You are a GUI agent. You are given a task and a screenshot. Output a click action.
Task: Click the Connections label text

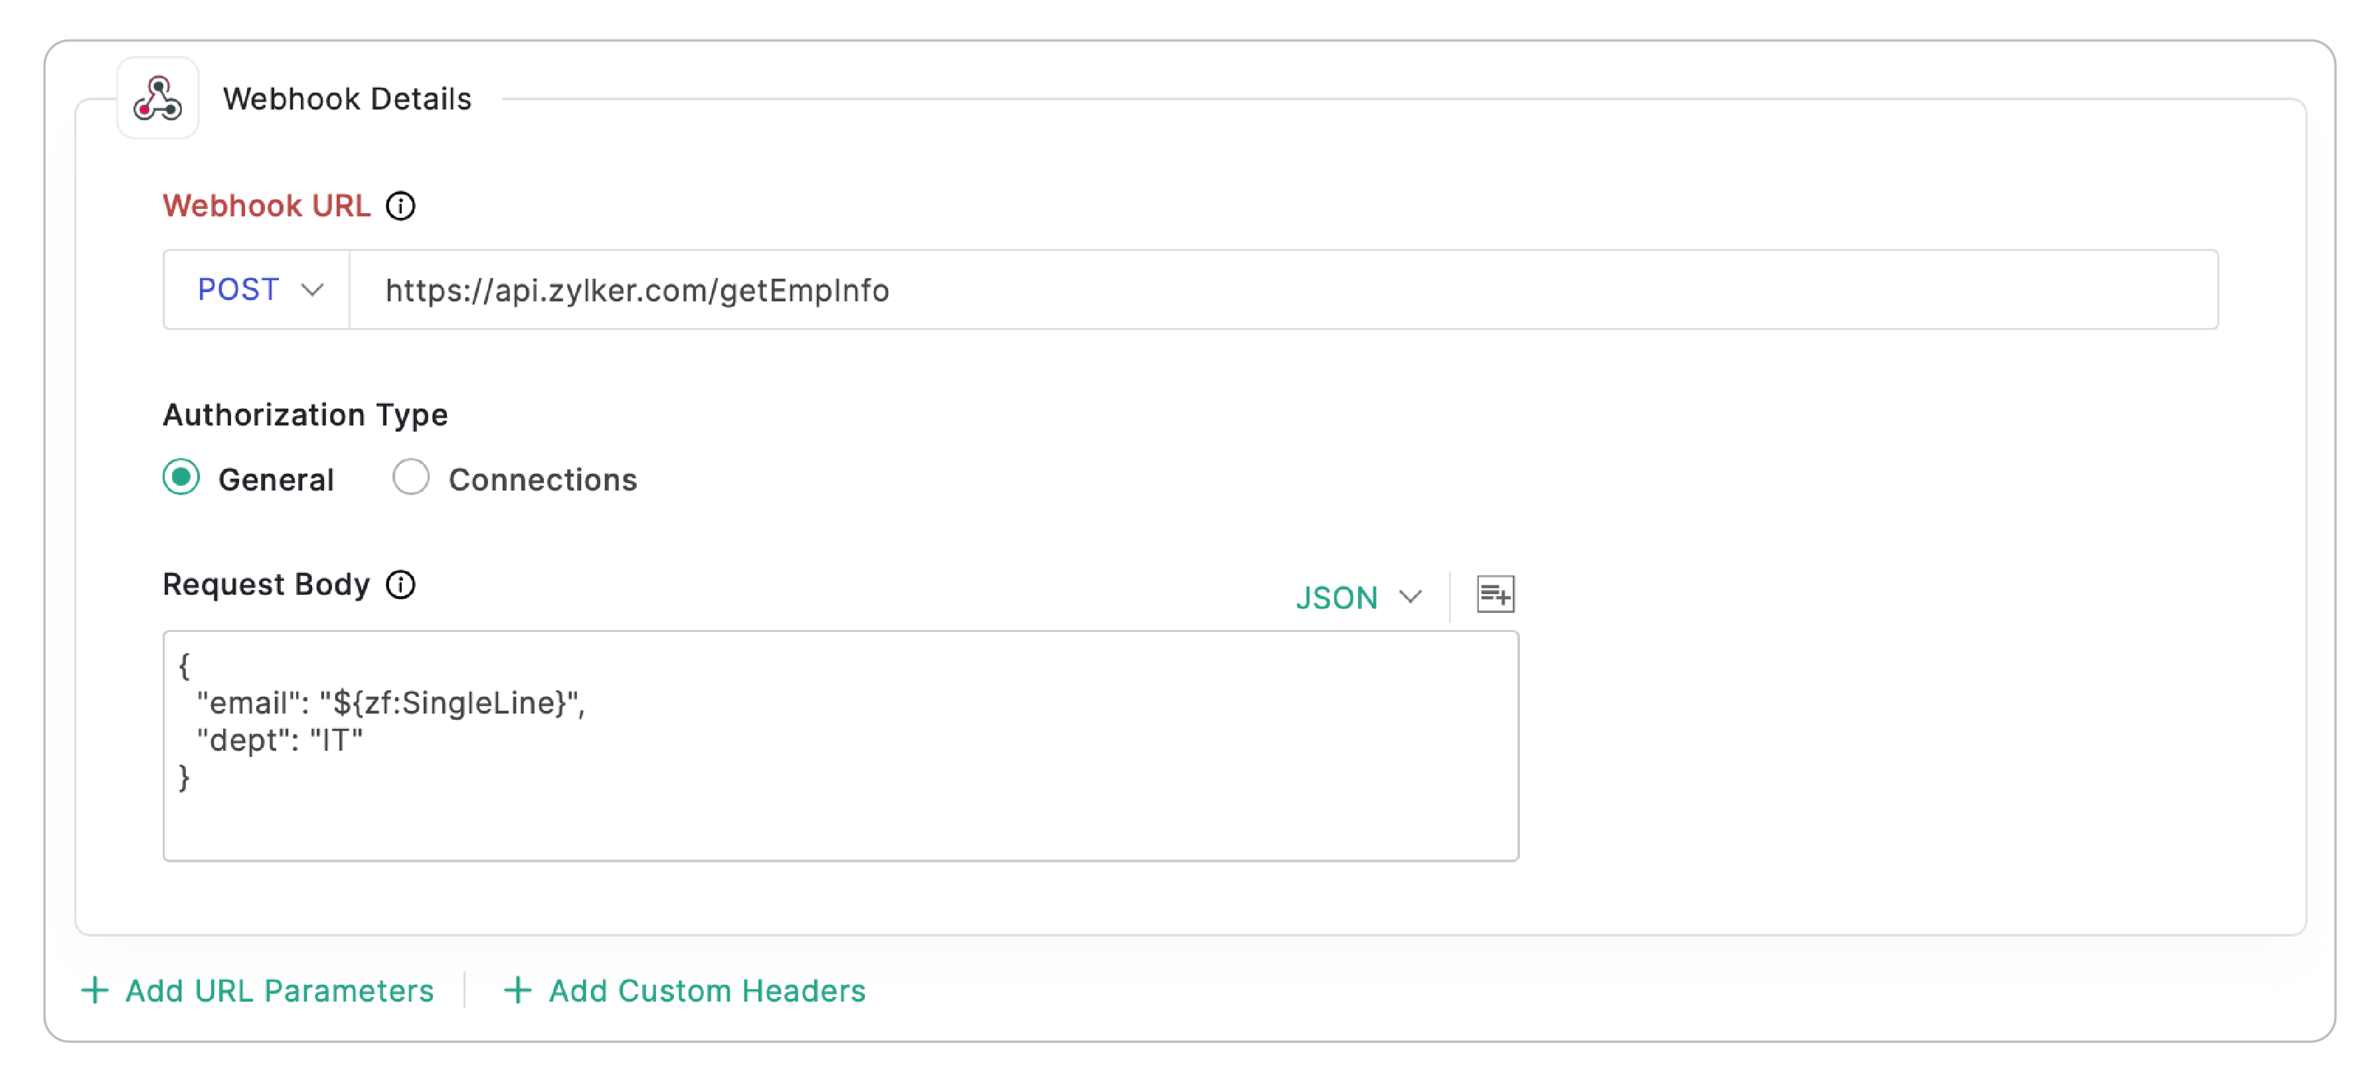click(x=543, y=480)
